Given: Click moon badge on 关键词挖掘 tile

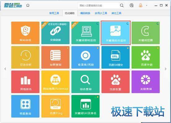Looking at the screenshot, I should (158, 23).
